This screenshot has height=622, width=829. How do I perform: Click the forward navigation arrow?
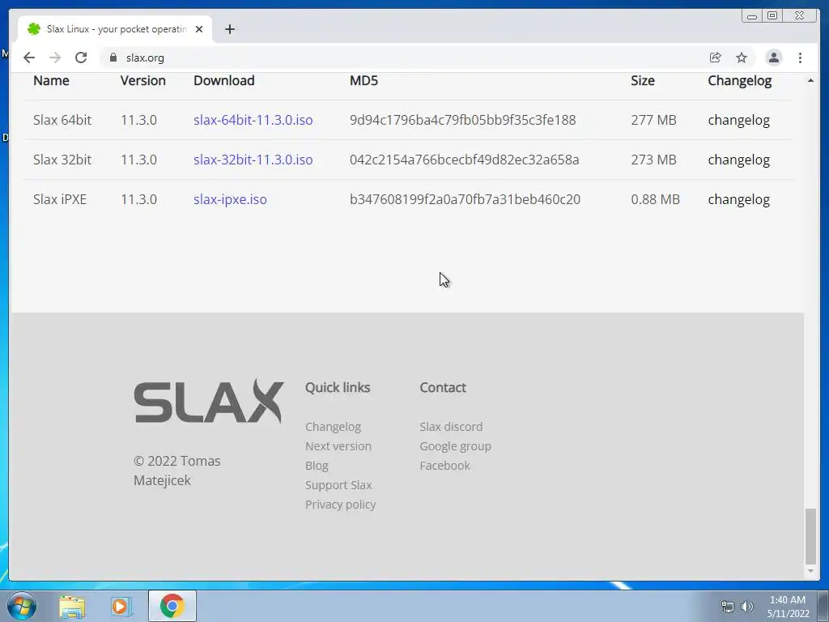(55, 58)
